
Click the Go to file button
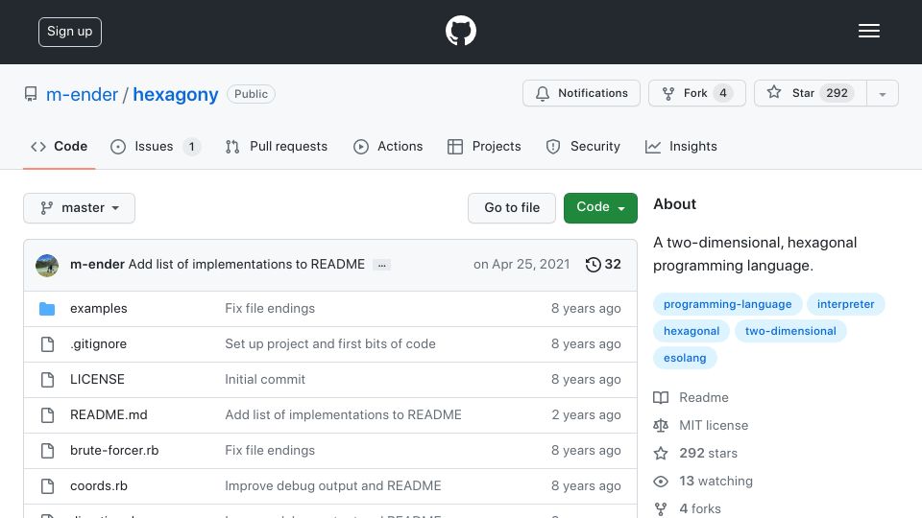click(512, 208)
